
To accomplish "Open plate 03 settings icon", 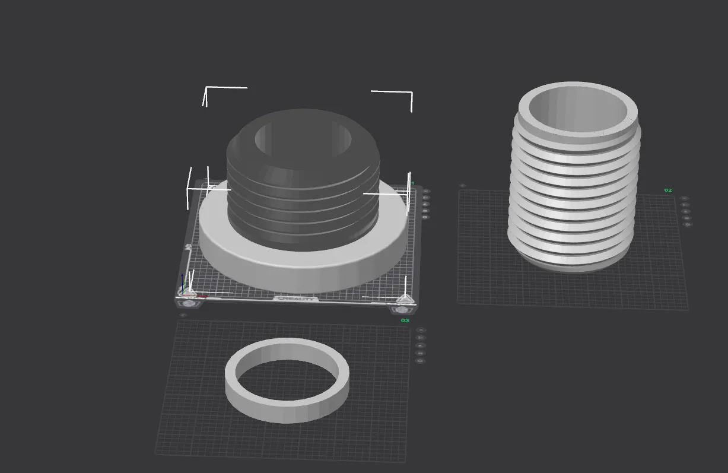I will [x=421, y=361].
